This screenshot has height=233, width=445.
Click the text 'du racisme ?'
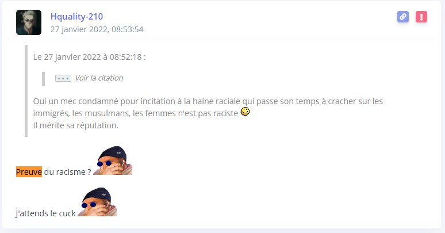coord(67,172)
